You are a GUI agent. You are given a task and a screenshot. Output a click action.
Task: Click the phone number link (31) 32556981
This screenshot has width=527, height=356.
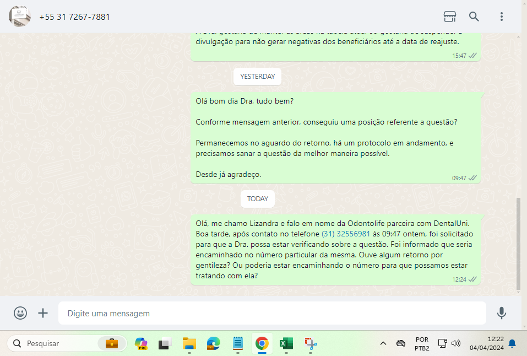(346, 234)
